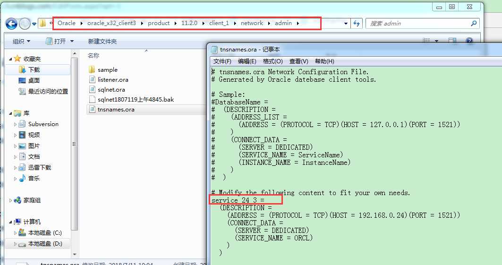Image resolution: width=502 pixels, height=265 pixels.
Task: Place cursor on HOST = 192.168.0.24 line
Action: 343,215
